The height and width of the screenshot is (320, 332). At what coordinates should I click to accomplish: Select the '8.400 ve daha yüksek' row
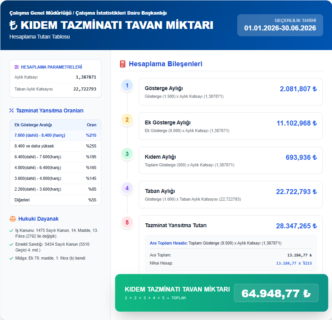pyautogui.click(x=55, y=146)
